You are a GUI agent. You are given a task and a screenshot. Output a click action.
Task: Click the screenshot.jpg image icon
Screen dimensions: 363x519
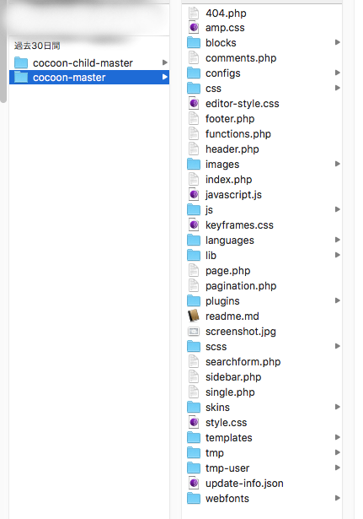click(194, 332)
